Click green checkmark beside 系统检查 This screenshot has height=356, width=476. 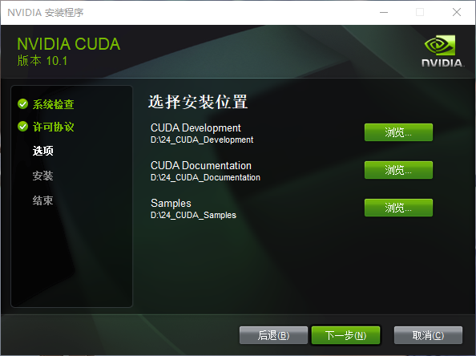(x=22, y=104)
